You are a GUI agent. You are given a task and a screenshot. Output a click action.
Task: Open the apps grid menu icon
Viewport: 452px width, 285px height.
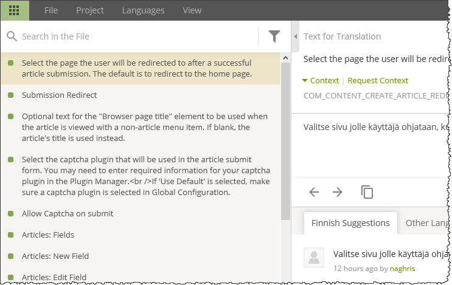14,10
